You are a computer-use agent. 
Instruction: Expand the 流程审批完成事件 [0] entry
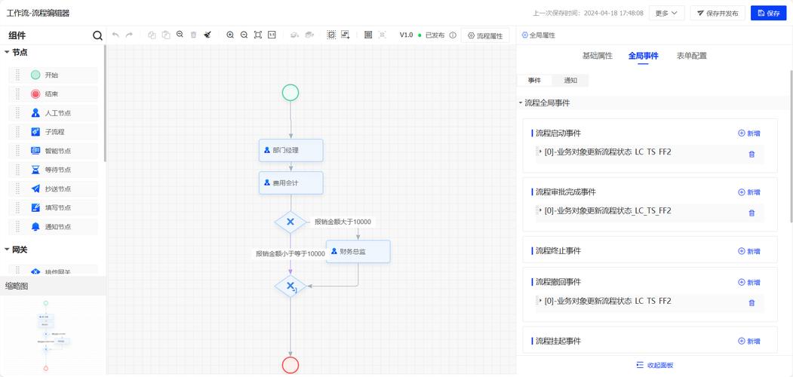(x=540, y=210)
